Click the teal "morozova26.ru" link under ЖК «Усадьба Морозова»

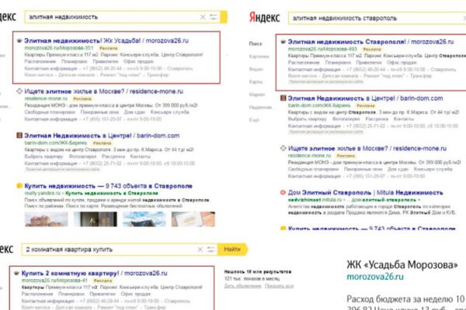(x=375, y=277)
